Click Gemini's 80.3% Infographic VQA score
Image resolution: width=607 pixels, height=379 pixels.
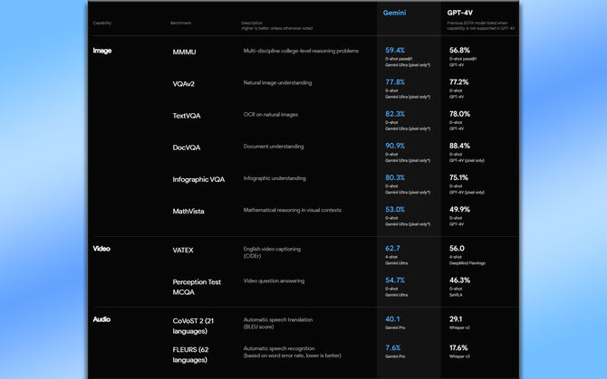395,177
